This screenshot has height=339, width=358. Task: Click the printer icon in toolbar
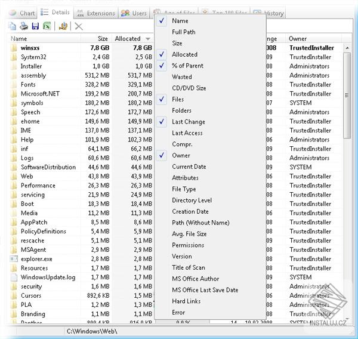point(24,26)
